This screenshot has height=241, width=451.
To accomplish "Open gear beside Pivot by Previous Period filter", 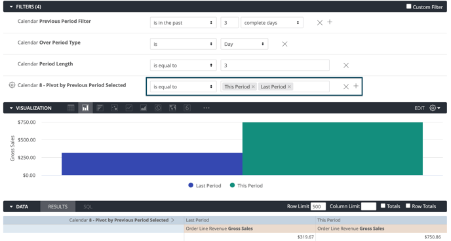I will coord(12,85).
